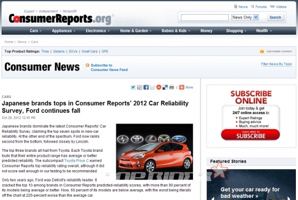
Task: Click the orange RSS feed icon
Action: coord(87,65)
